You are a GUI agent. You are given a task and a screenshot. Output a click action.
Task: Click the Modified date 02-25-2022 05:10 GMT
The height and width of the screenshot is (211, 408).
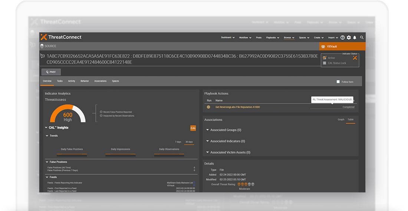pos(233,179)
